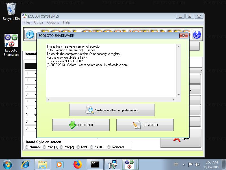Click Show Desktop strip at taskbar end
Screen dimensions: 226x170
[224, 165]
